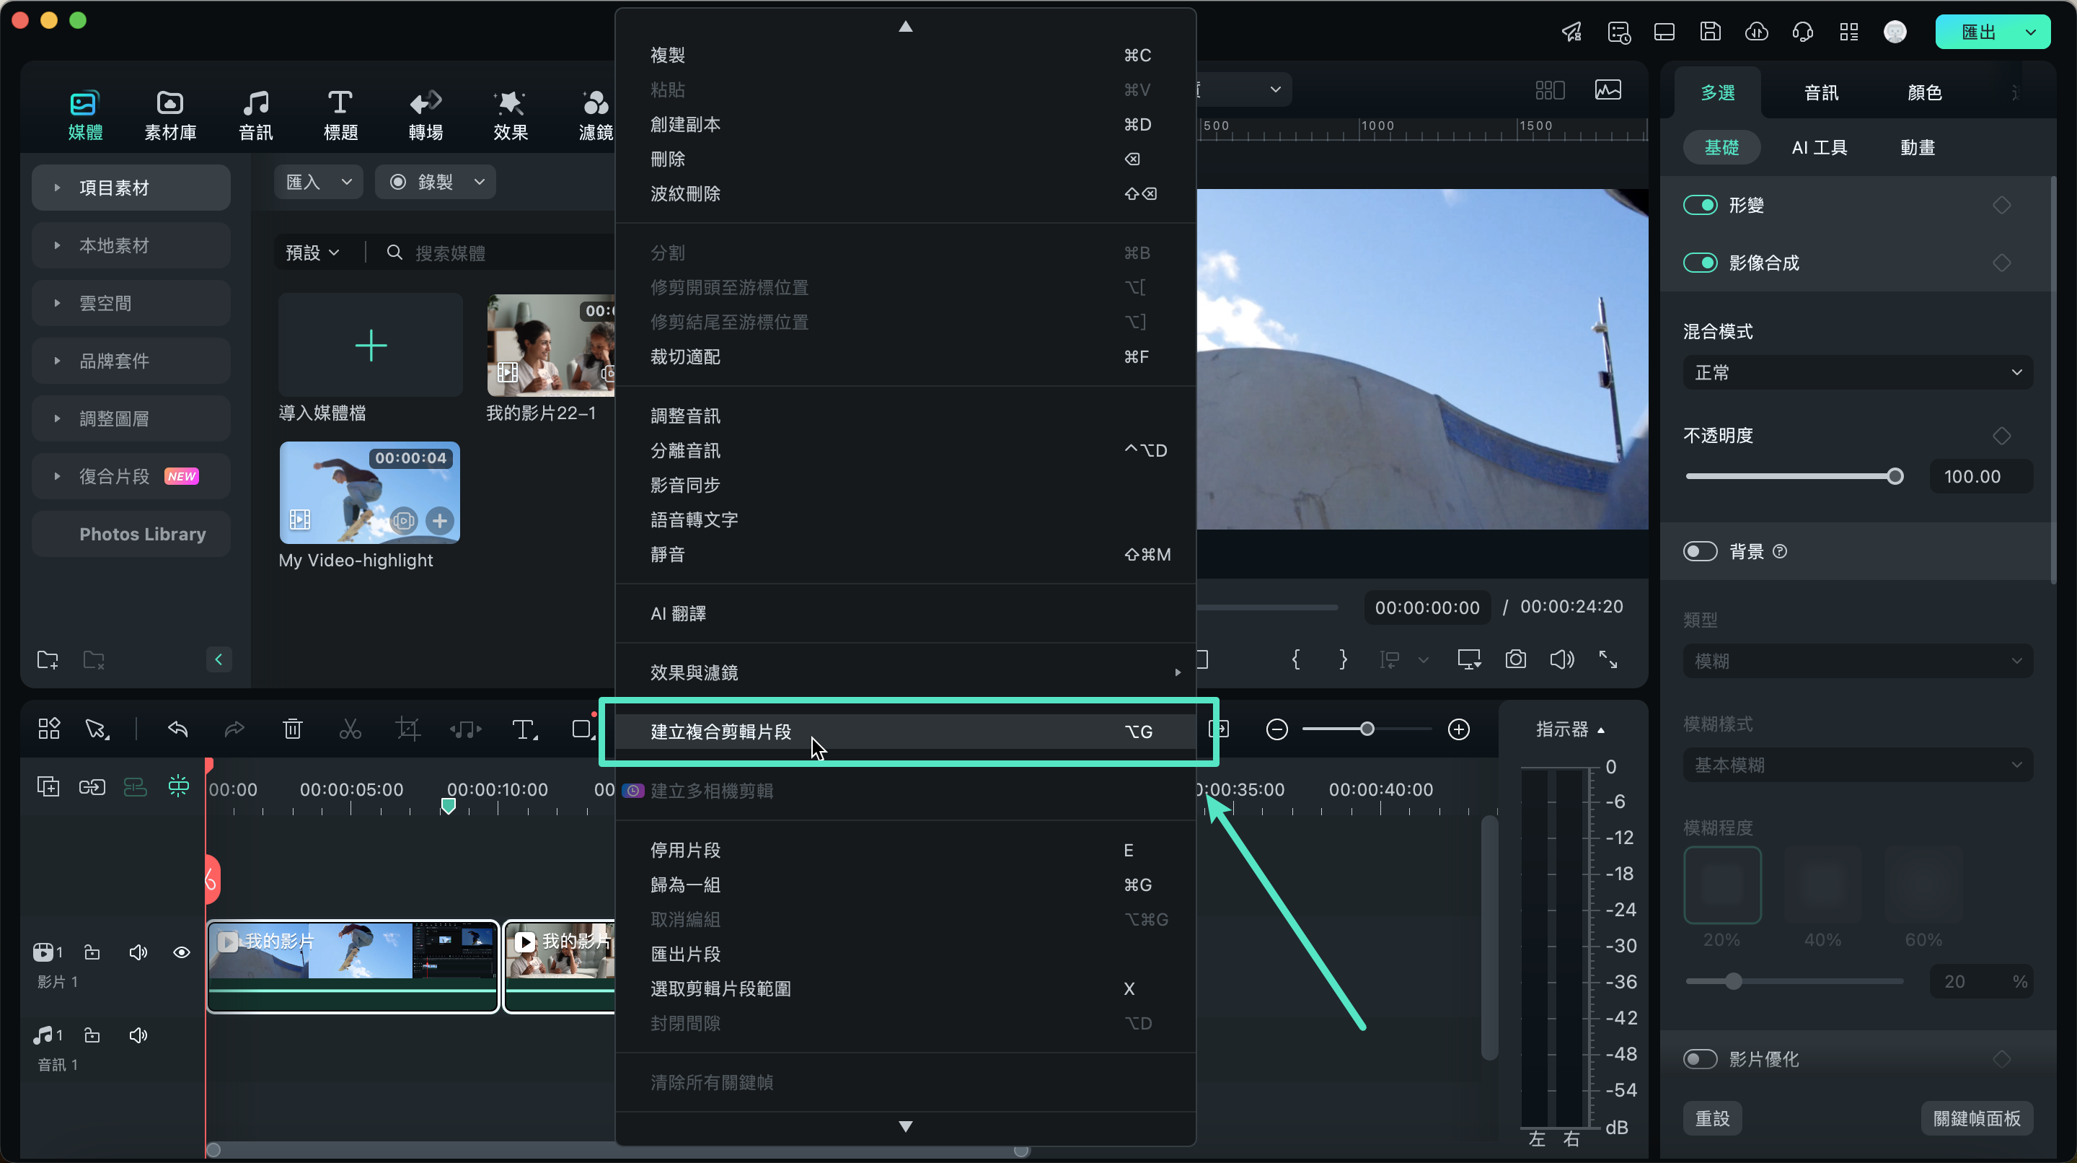The image size is (2077, 1163).
Task: Open the 錄製 record dropdown
Action: [x=436, y=182]
